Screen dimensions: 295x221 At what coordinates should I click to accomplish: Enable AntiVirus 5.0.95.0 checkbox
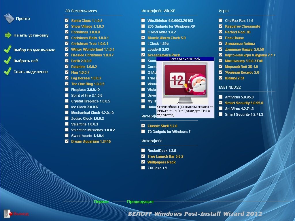pyautogui.click(x=220, y=97)
